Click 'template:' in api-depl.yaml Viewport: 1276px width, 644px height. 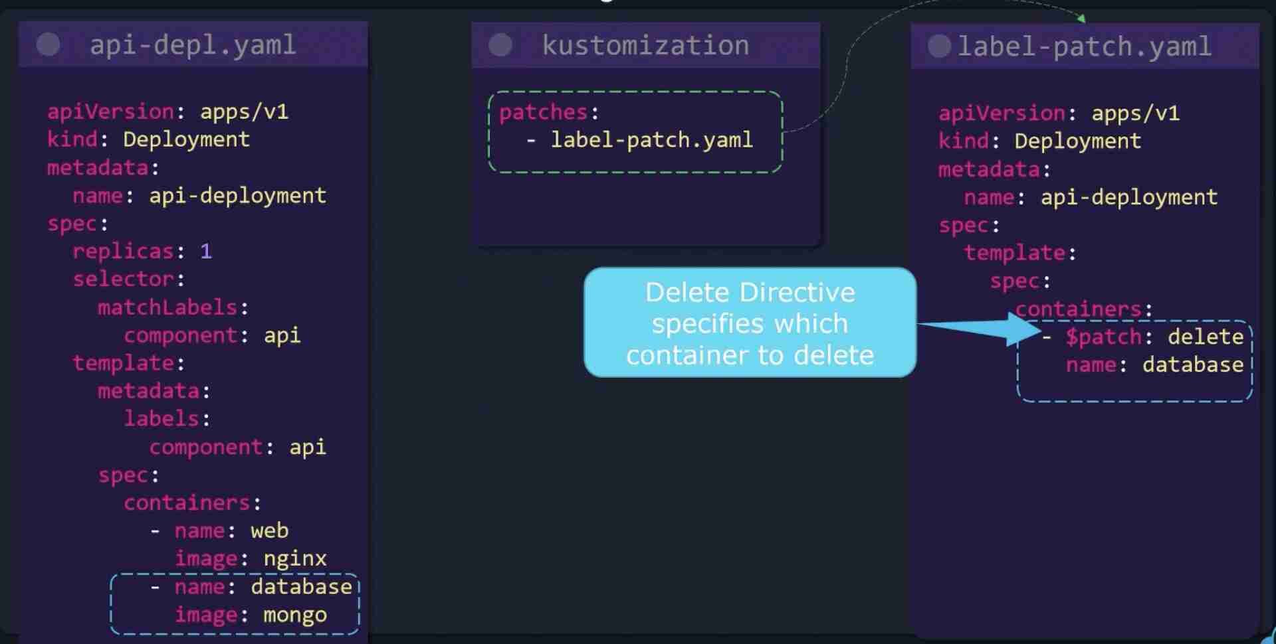[129, 362]
